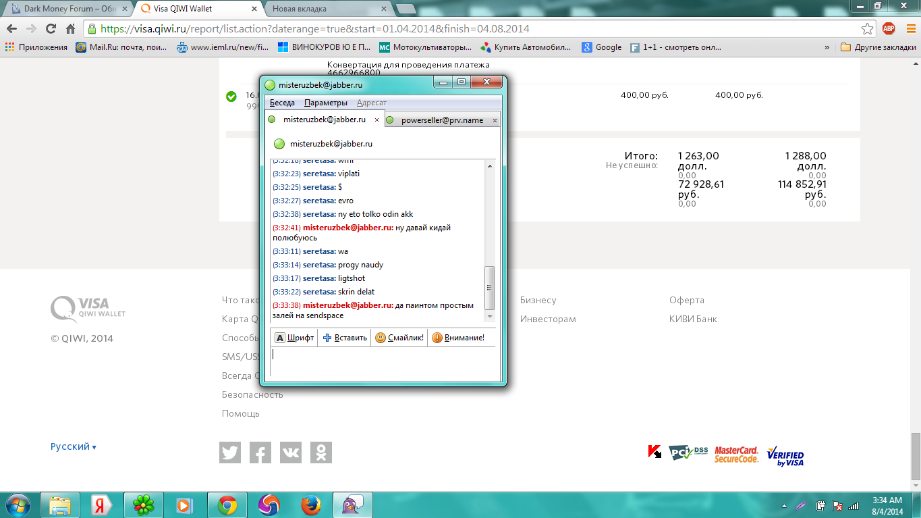The image size is (921, 518).
Task: Open the Windows Start button
Action: click(17, 505)
